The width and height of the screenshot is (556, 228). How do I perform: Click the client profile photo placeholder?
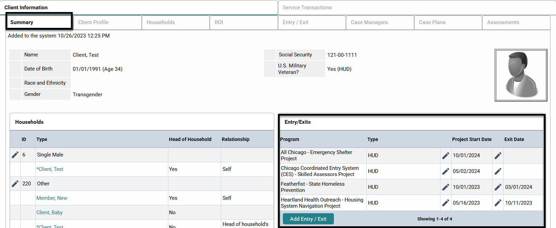pos(521,75)
